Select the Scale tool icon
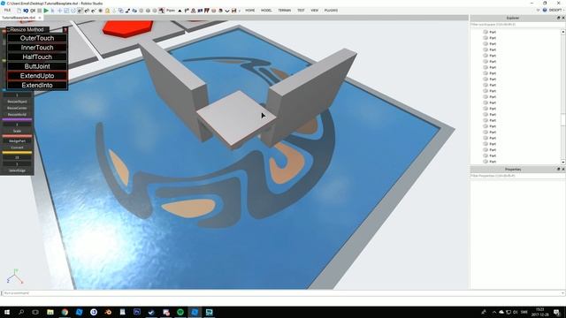 (x=66, y=11)
